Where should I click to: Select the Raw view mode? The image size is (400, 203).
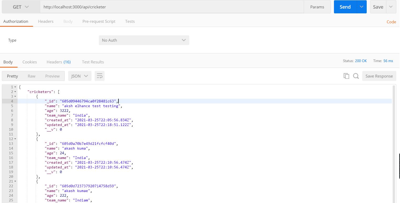click(x=31, y=76)
